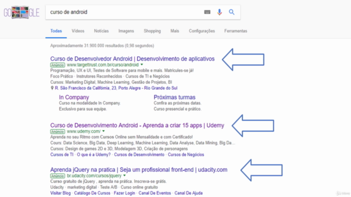This screenshot has height=197, width=351.
Task: Click the results count text
Action: 102,45
